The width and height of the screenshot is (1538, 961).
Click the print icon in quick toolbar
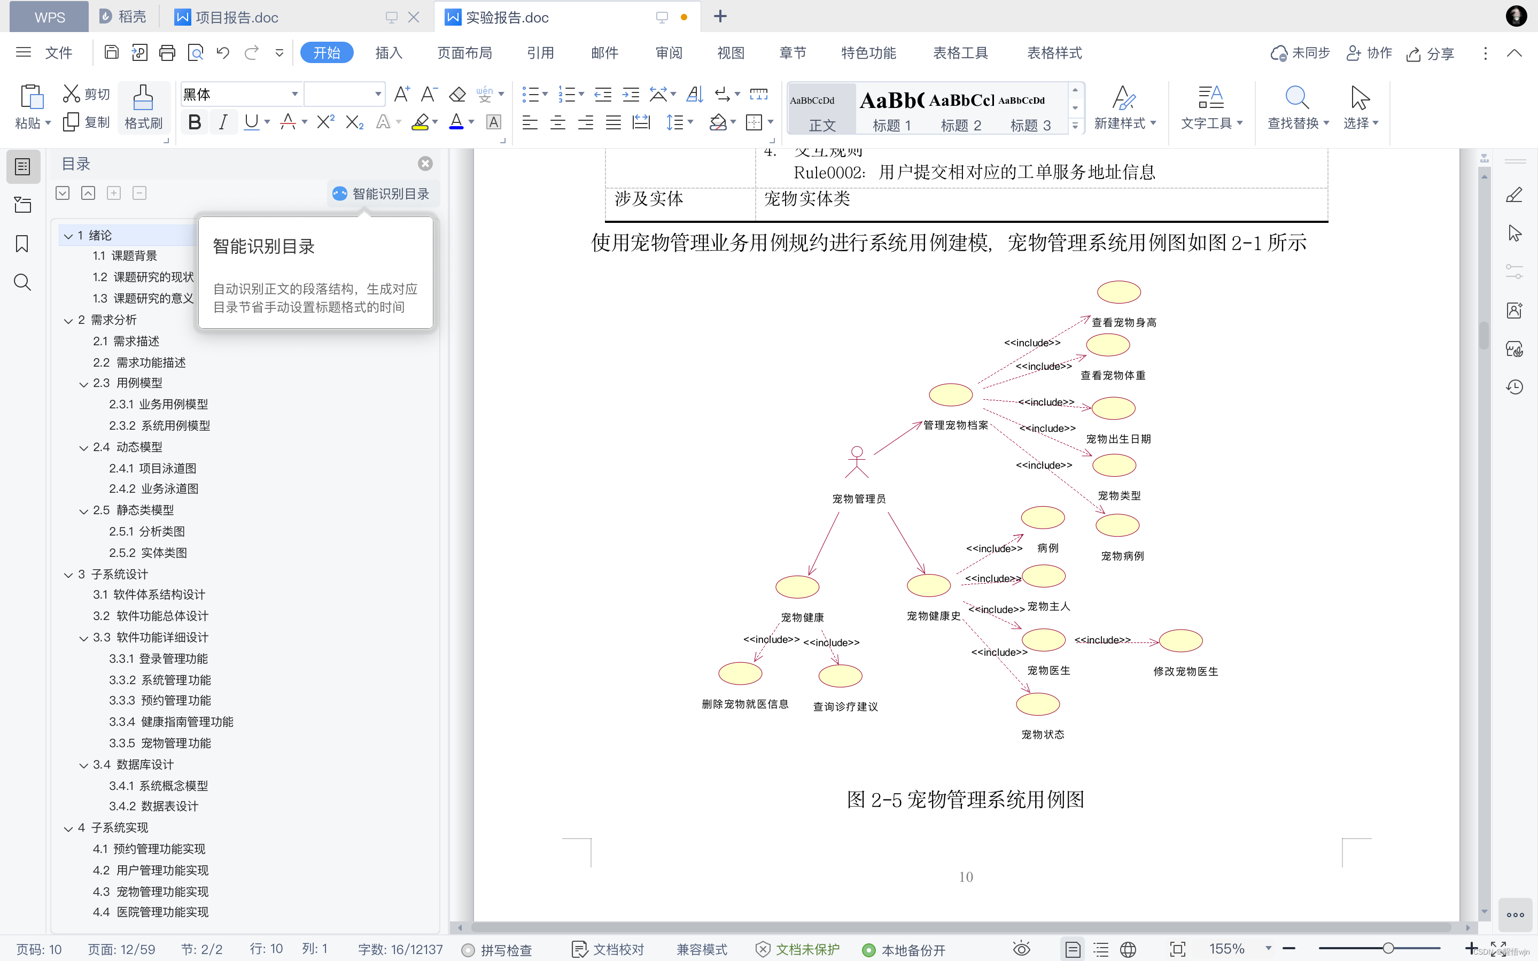(x=167, y=53)
